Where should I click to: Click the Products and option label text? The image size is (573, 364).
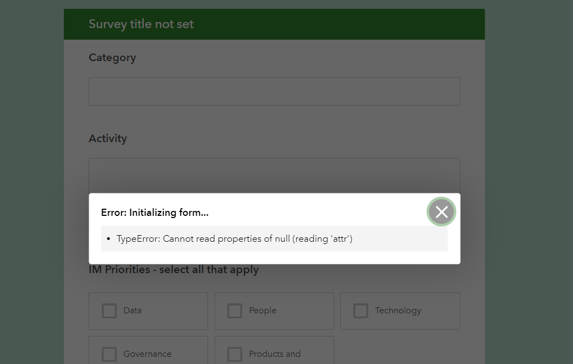275,354
